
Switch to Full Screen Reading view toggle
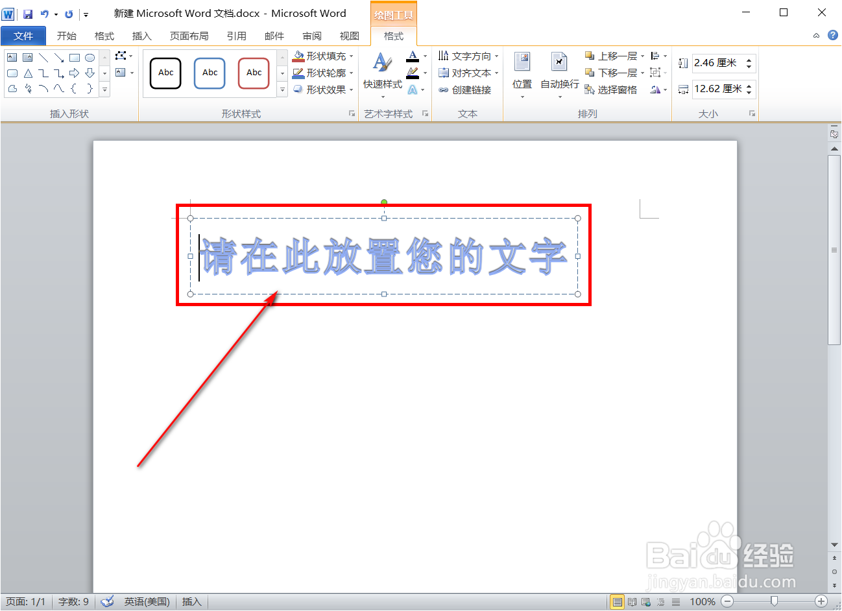pos(632,602)
